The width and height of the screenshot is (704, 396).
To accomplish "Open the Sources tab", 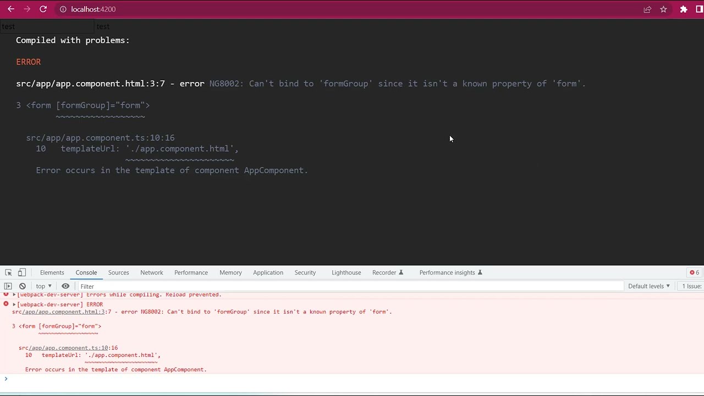I will [x=119, y=273].
